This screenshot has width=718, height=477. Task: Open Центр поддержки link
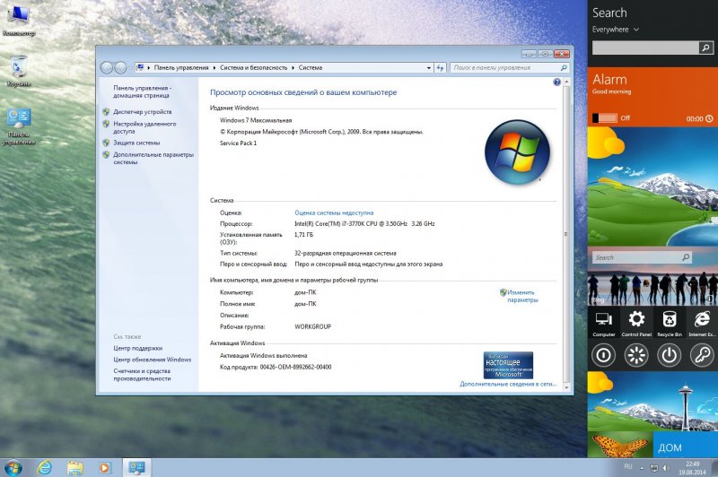pos(138,348)
